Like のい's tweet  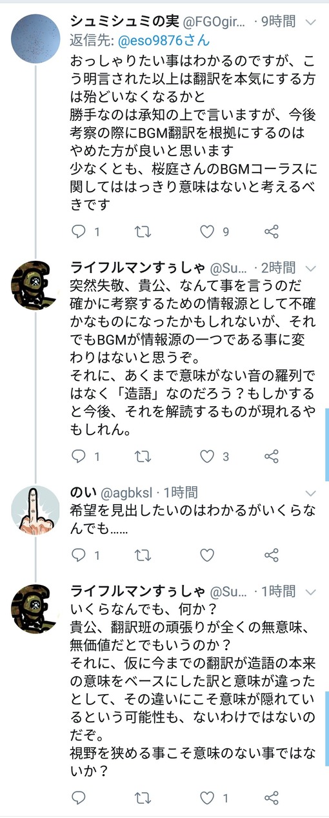tap(206, 555)
